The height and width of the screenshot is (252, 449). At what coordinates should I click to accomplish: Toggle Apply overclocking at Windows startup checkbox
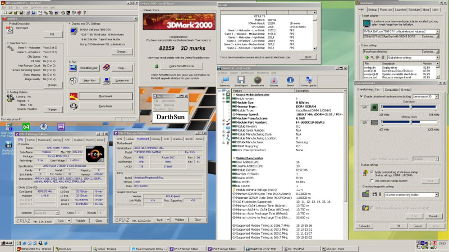[372, 172]
